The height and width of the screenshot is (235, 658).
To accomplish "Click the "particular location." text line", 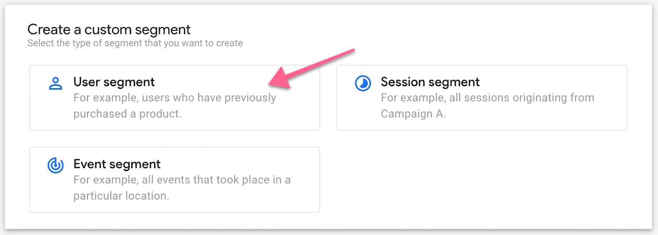I will (x=121, y=196).
